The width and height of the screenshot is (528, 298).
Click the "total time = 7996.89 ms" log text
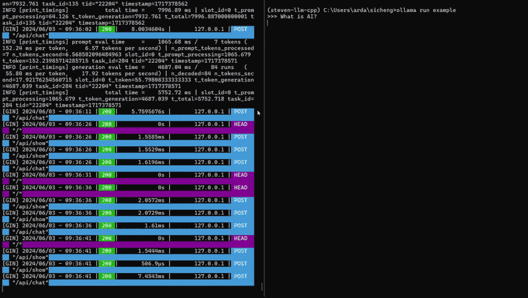(x=148, y=10)
